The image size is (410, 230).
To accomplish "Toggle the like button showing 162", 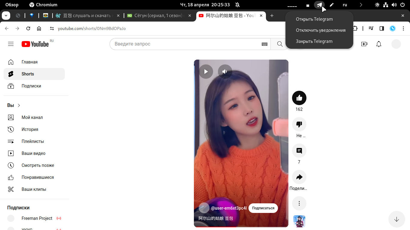I will coord(299,98).
